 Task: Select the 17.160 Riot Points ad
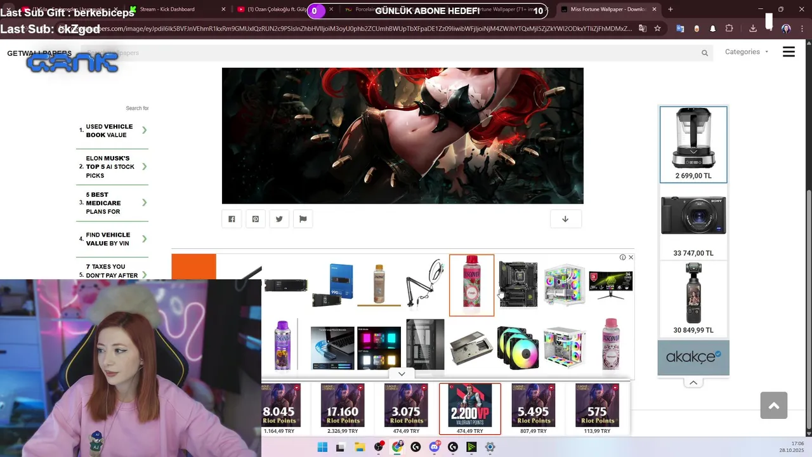(x=343, y=409)
